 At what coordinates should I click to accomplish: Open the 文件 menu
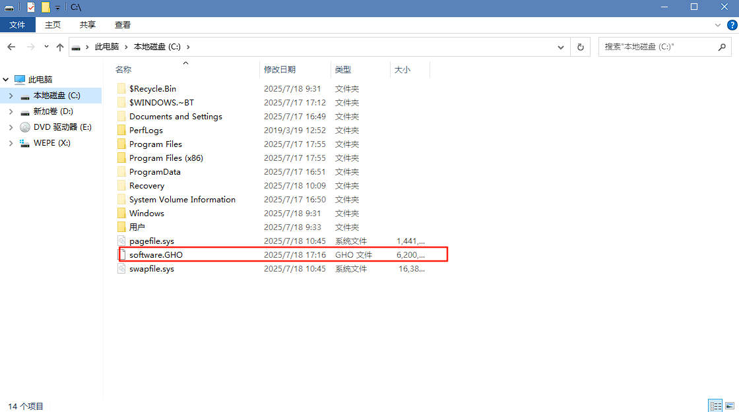[17, 25]
